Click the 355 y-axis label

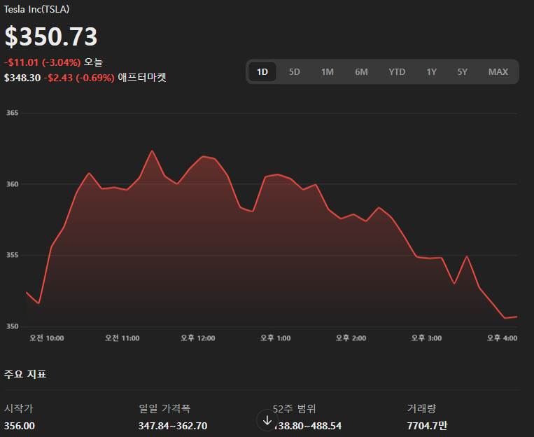click(13, 255)
